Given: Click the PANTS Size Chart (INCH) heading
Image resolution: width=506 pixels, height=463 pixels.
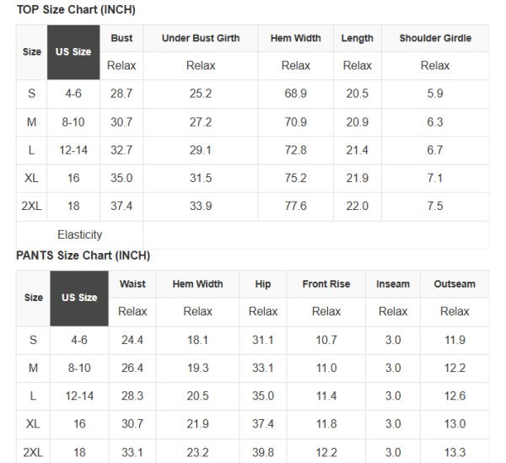Looking at the screenshot, I should 83,256.
